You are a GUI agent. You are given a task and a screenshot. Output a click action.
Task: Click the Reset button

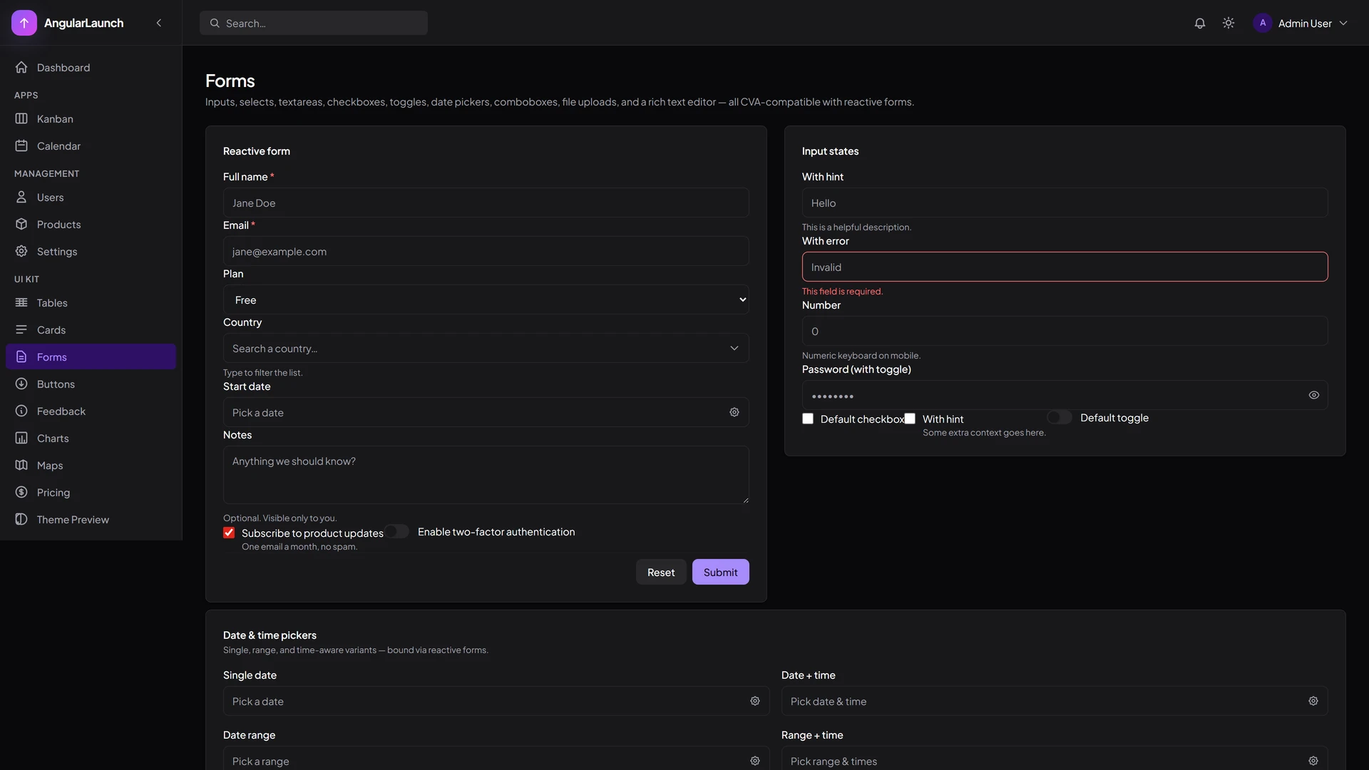click(661, 572)
